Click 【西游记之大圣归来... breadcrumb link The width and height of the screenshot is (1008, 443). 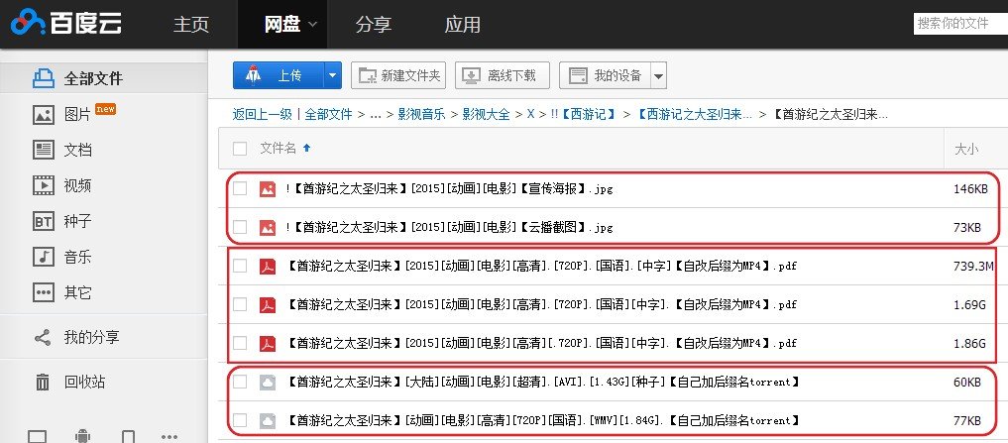[694, 114]
